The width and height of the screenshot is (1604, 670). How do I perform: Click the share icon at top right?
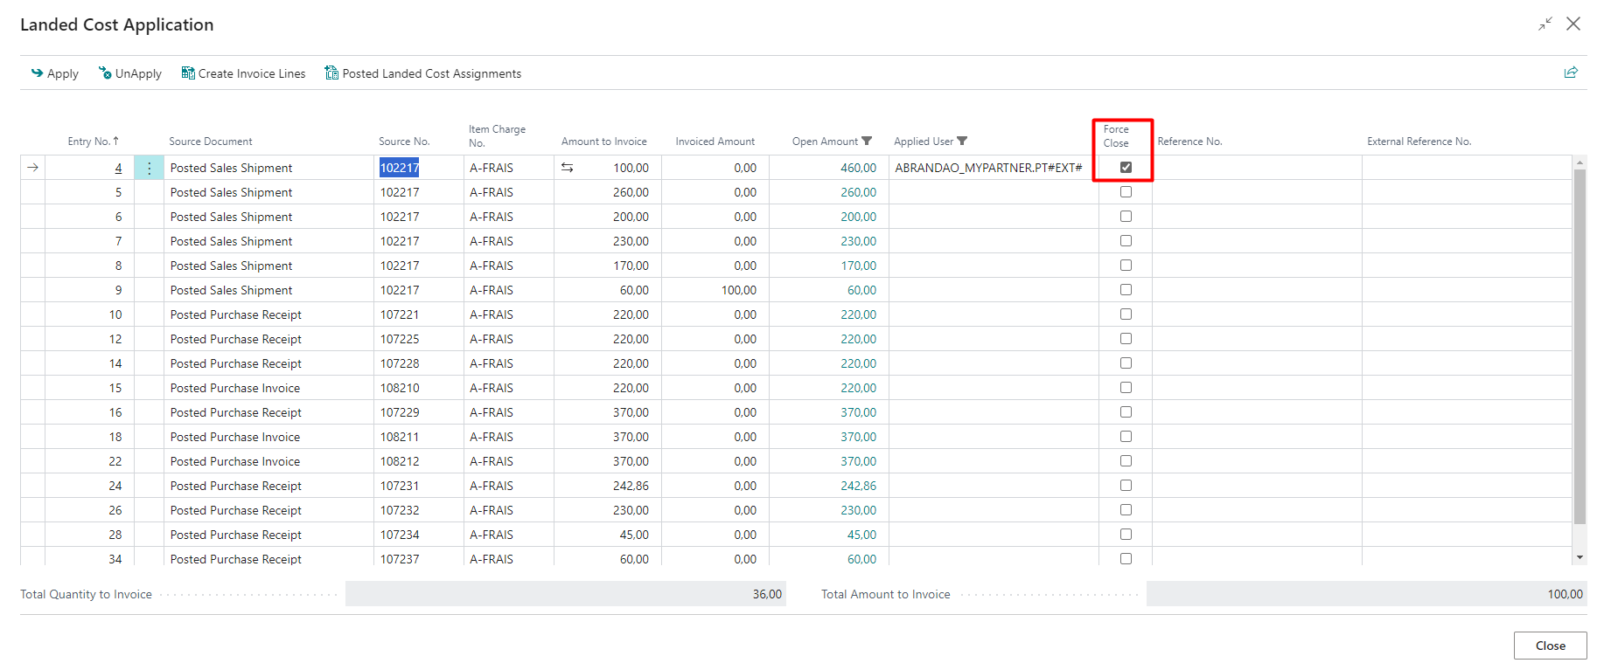click(x=1571, y=73)
